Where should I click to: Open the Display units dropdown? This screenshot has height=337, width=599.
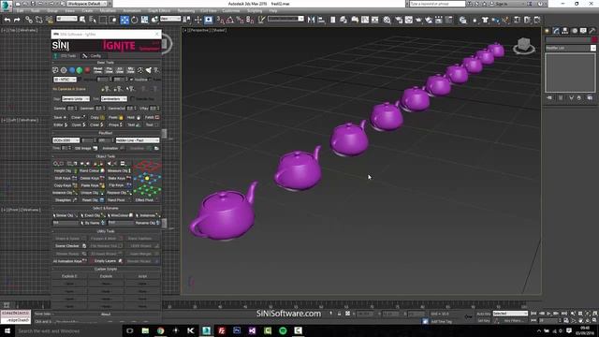[76, 99]
